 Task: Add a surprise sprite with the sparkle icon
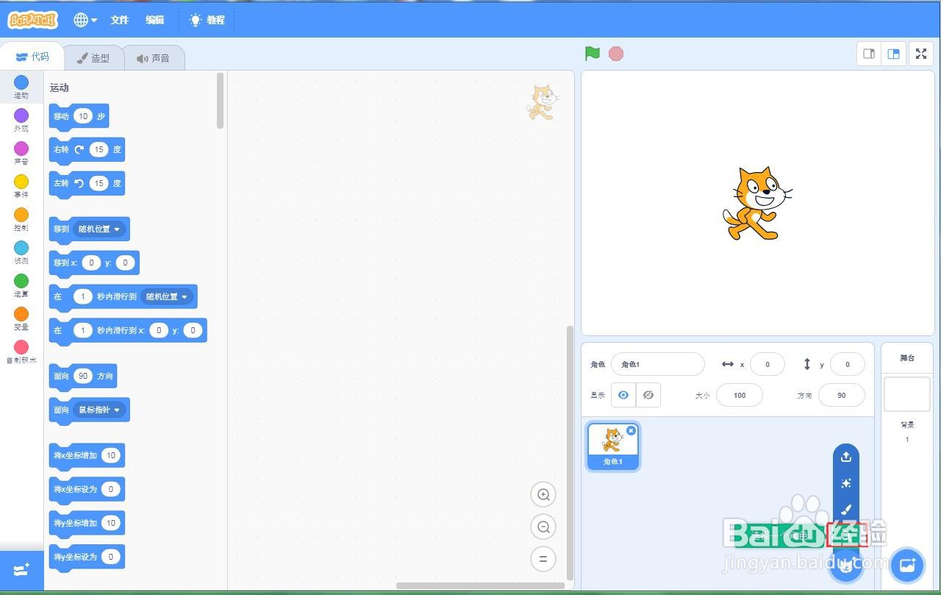pyautogui.click(x=845, y=483)
